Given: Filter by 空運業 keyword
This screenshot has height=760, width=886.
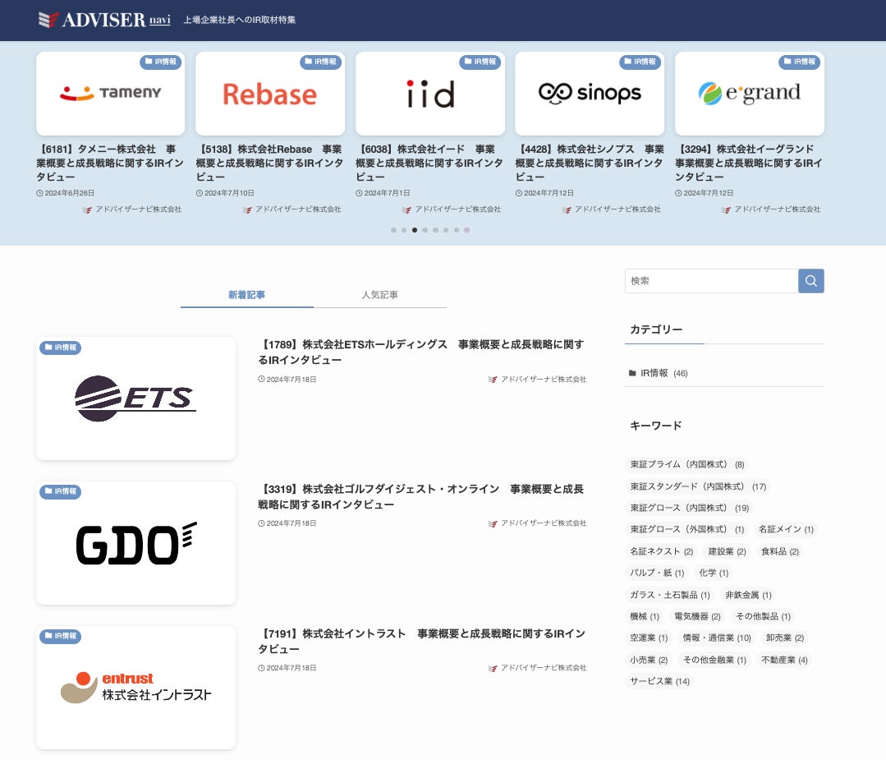Looking at the screenshot, I should (649, 638).
